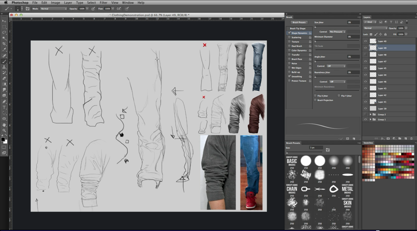
Task: Click the Zoom tool in toolbar
Action: click(x=4, y=130)
